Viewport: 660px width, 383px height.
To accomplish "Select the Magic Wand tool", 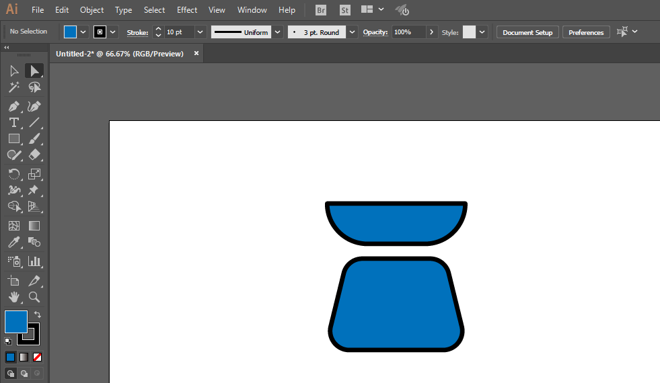I will pyautogui.click(x=14, y=87).
